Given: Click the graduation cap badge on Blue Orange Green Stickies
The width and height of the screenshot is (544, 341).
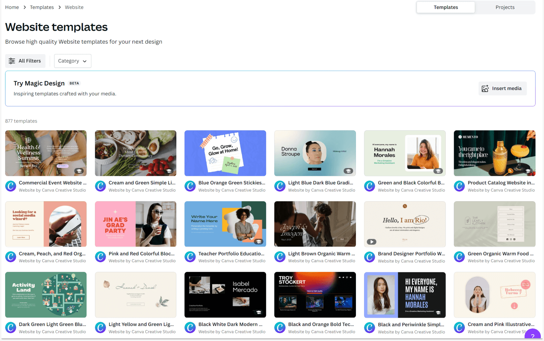Looking at the screenshot, I should point(259,171).
